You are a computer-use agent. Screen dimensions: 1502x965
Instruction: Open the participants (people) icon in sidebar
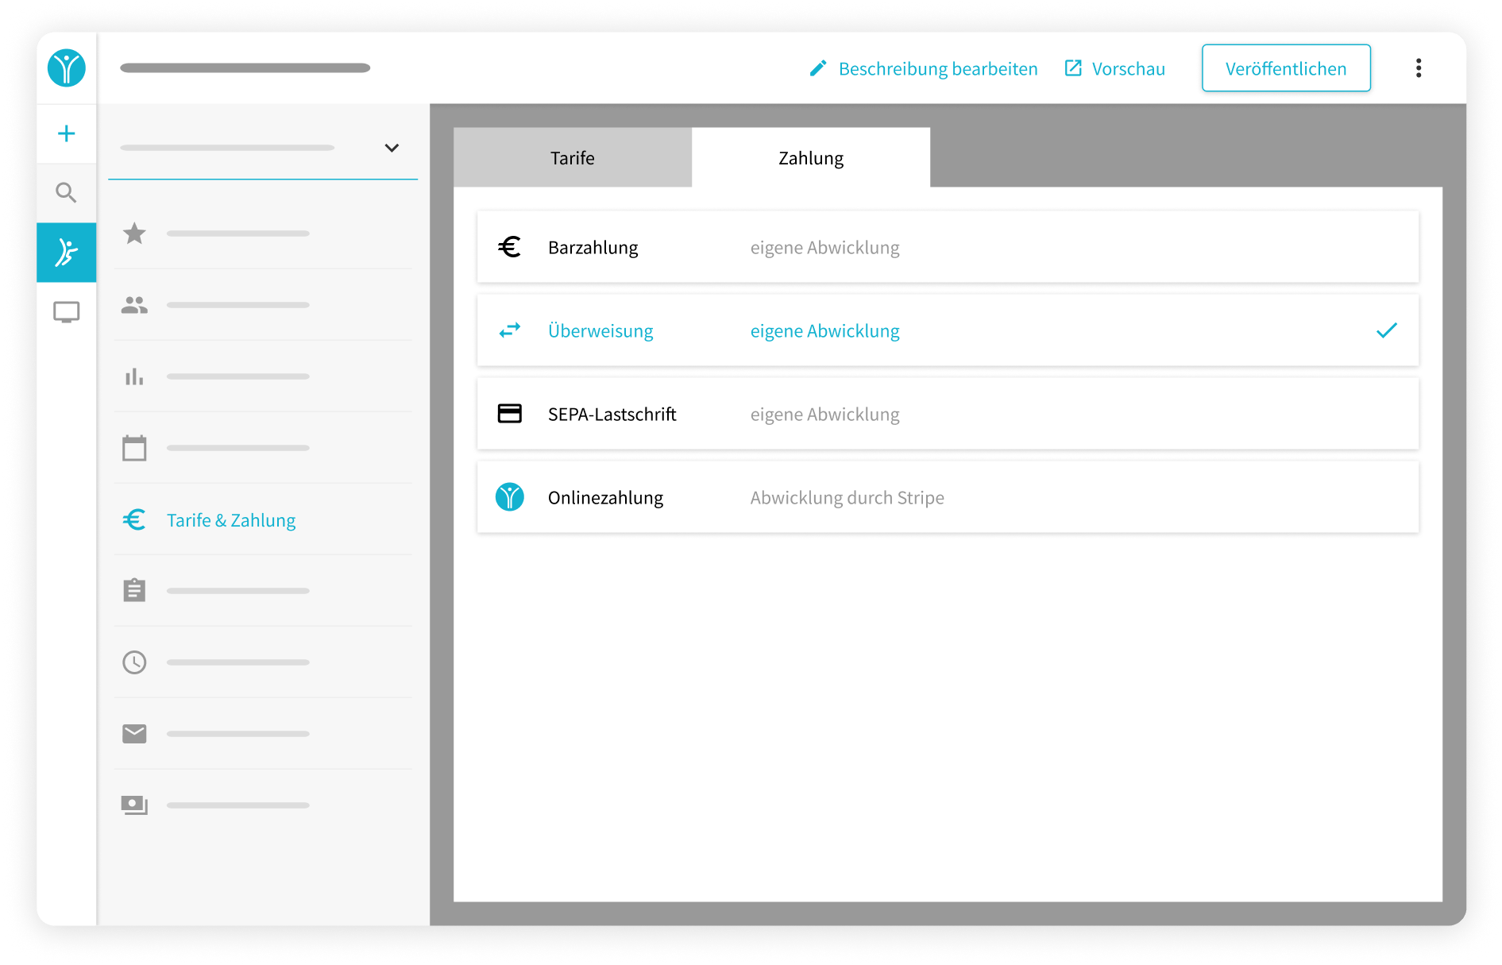134,304
